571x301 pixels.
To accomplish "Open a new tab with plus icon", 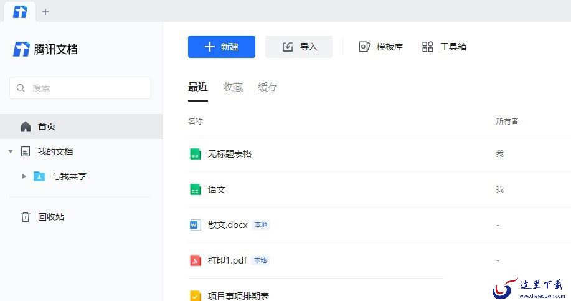I will click(x=45, y=12).
